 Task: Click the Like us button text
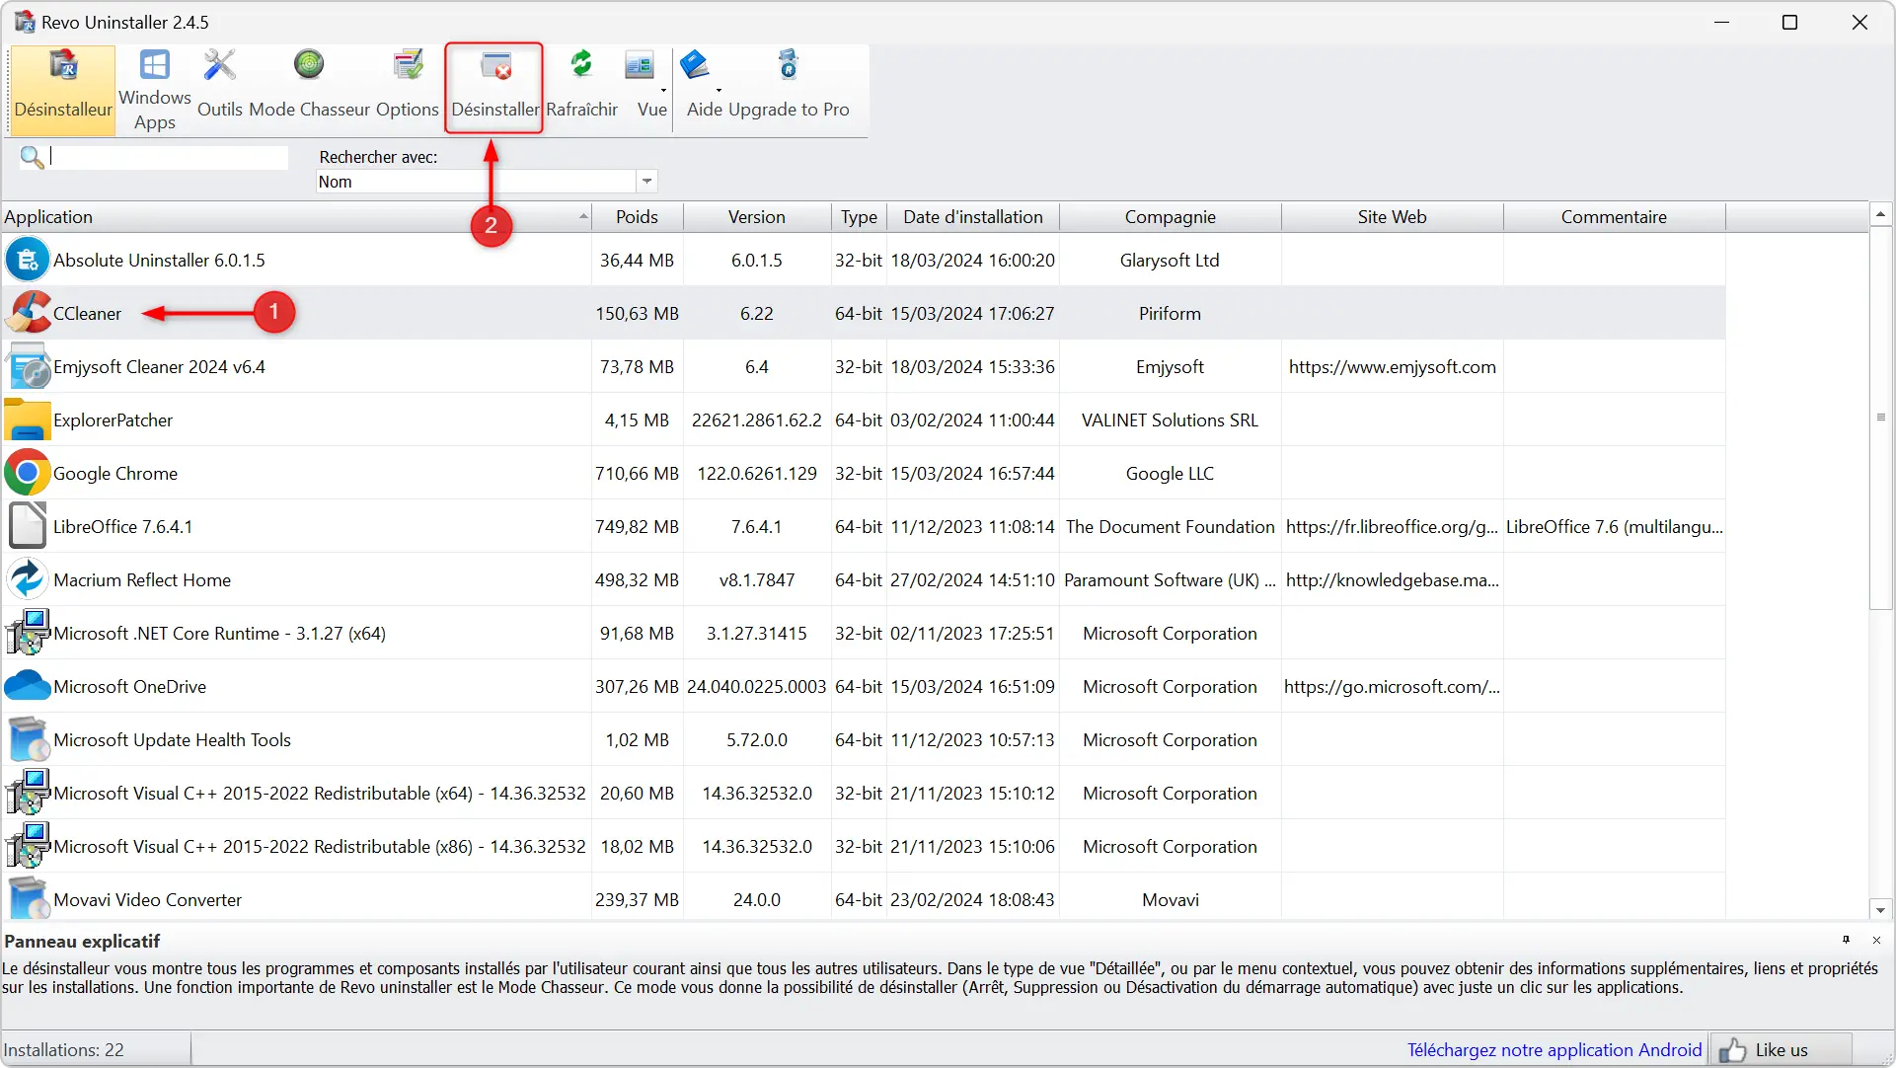point(1782,1050)
